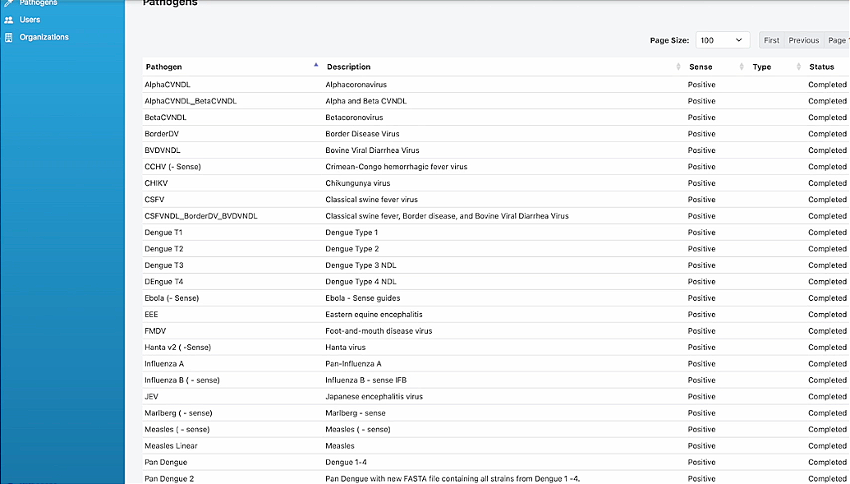The width and height of the screenshot is (850, 484).
Task: Select the FMDV pathogen name
Action: point(155,331)
